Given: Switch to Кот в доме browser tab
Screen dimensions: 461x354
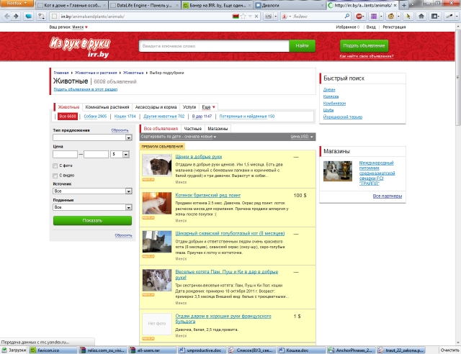Looking at the screenshot, I should [72, 5].
